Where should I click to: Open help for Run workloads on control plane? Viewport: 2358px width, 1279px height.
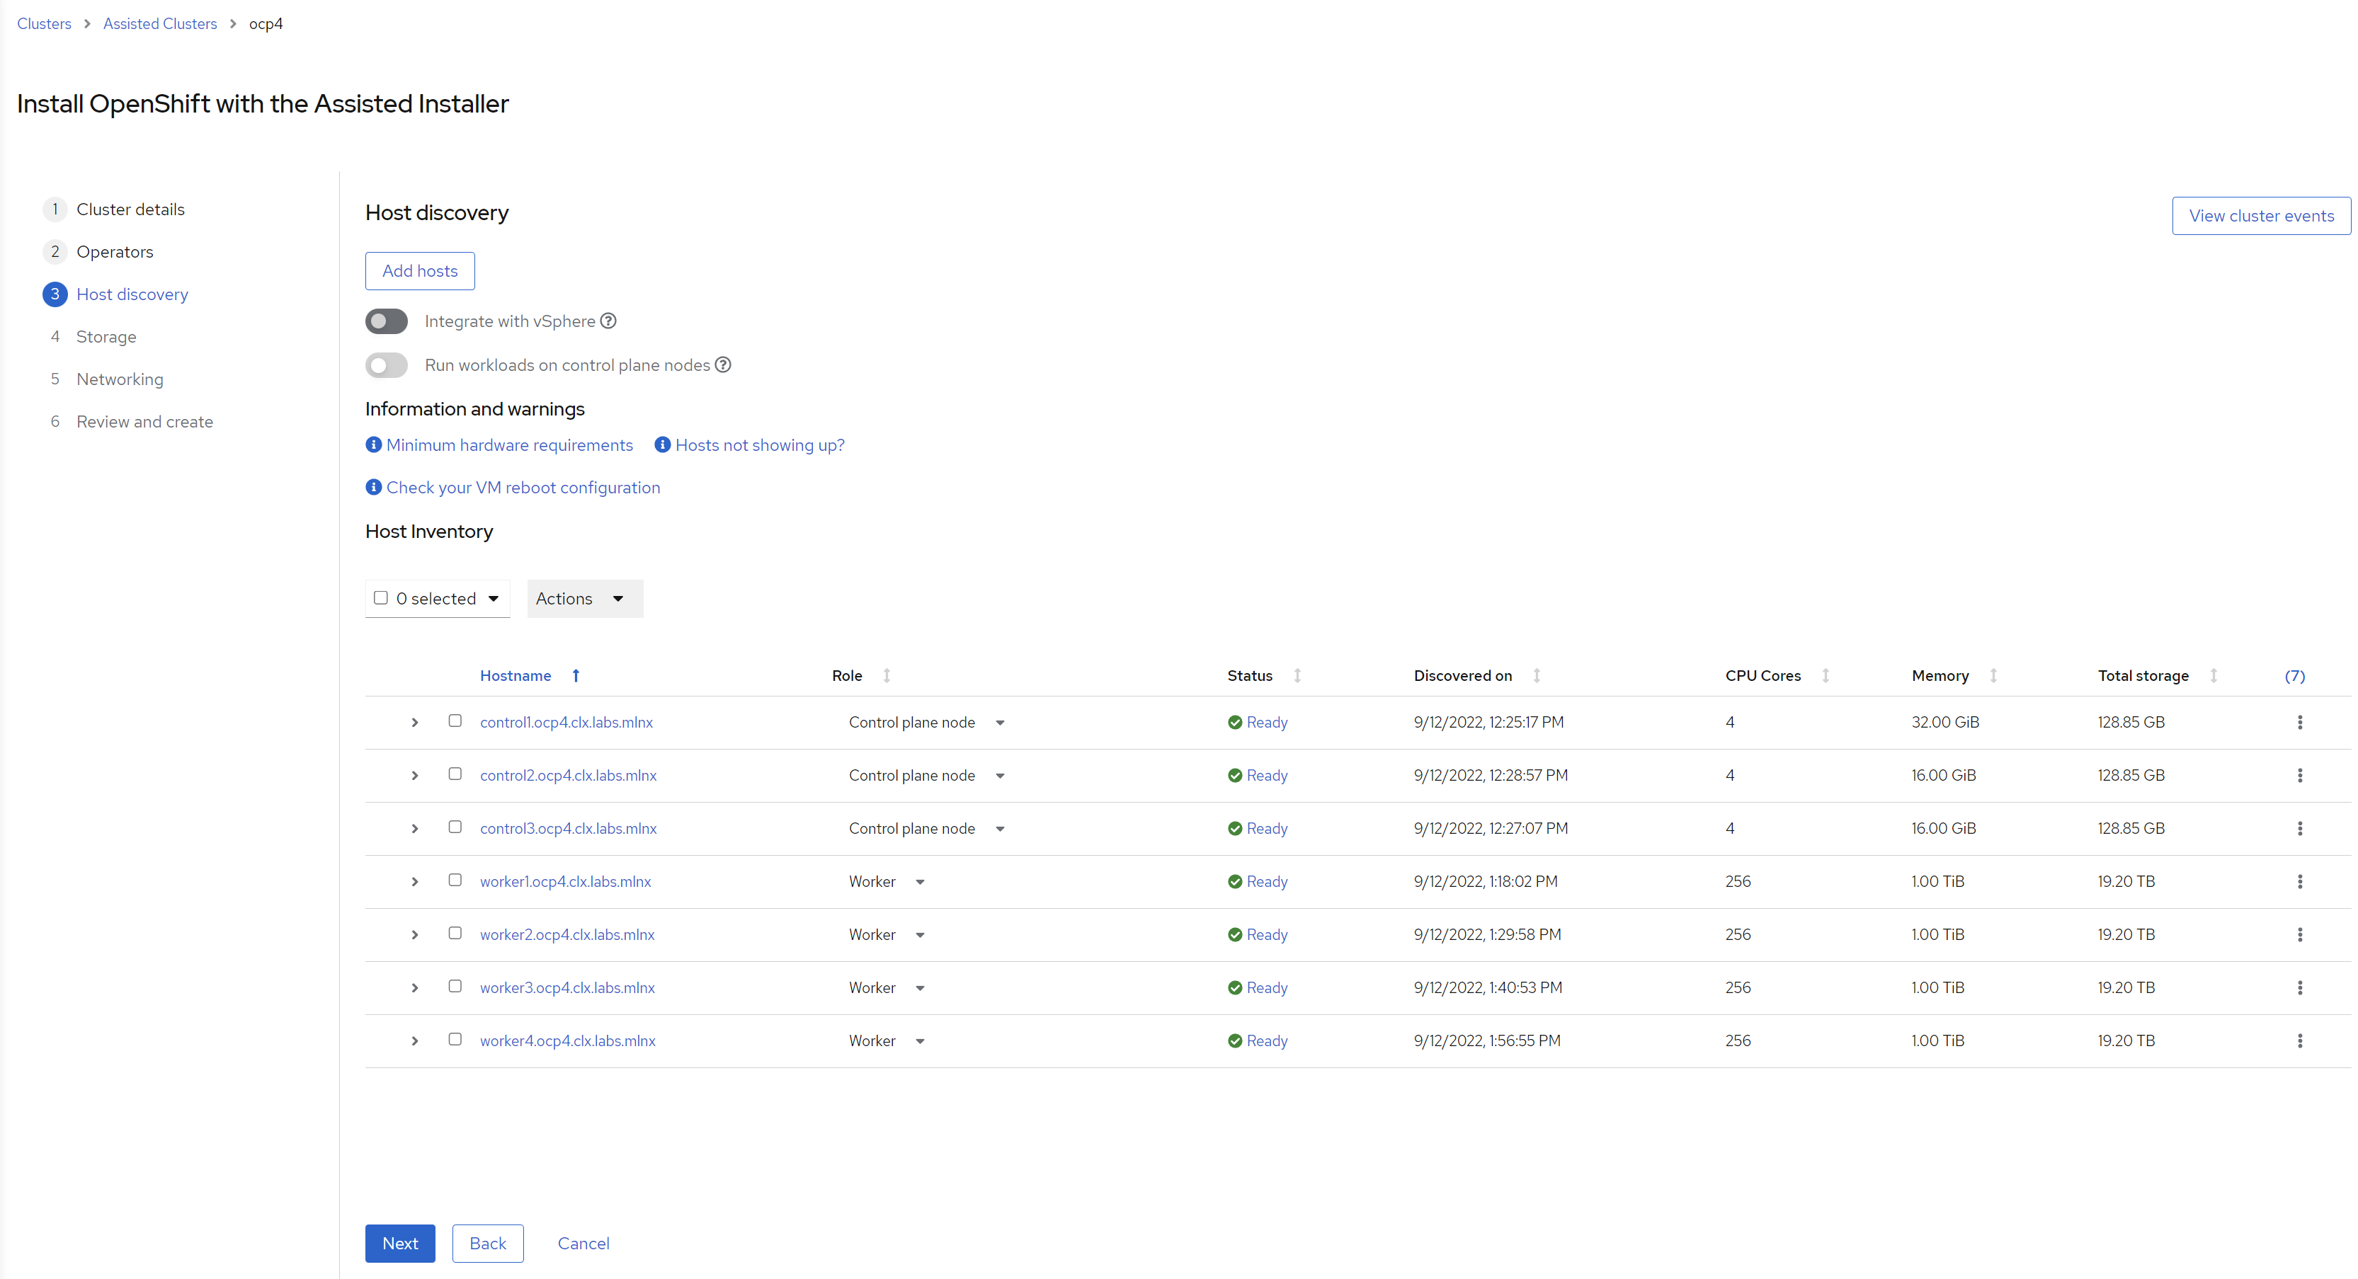tap(723, 365)
